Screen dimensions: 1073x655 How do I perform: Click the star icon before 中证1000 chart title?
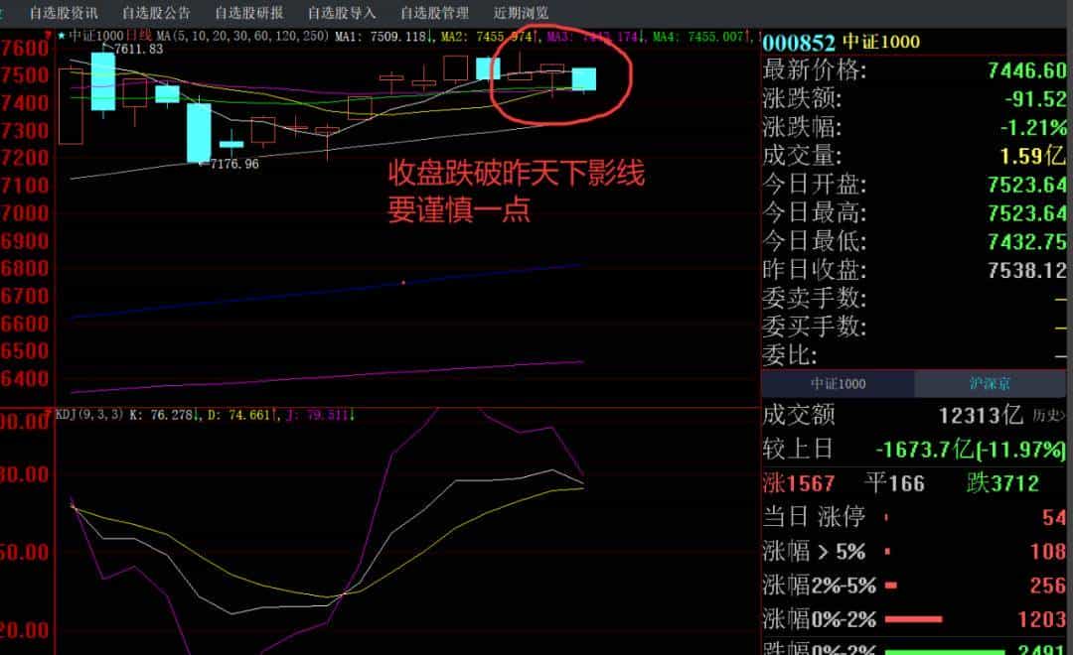[61, 36]
